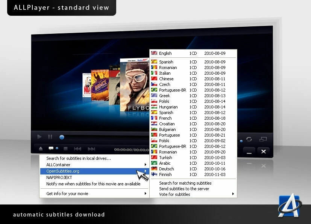The height and width of the screenshot is (224, 311).
Task: Click the eject/open file icon
Action: [x=41, y=149]
